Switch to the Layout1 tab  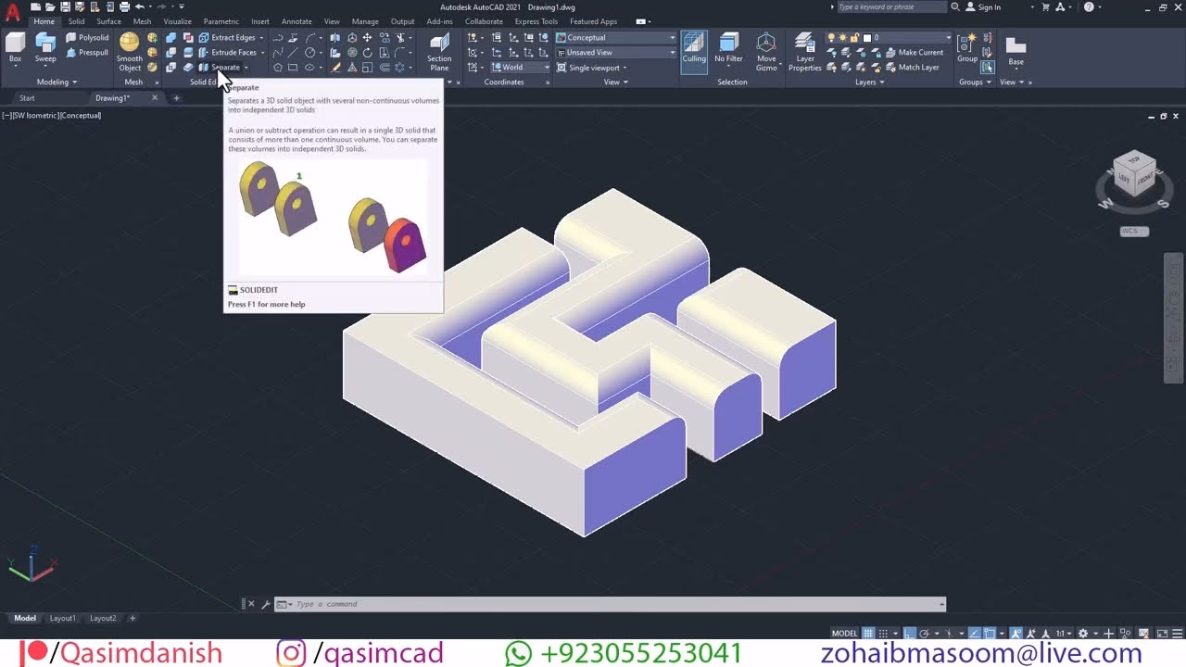click(x=62, y=618)
